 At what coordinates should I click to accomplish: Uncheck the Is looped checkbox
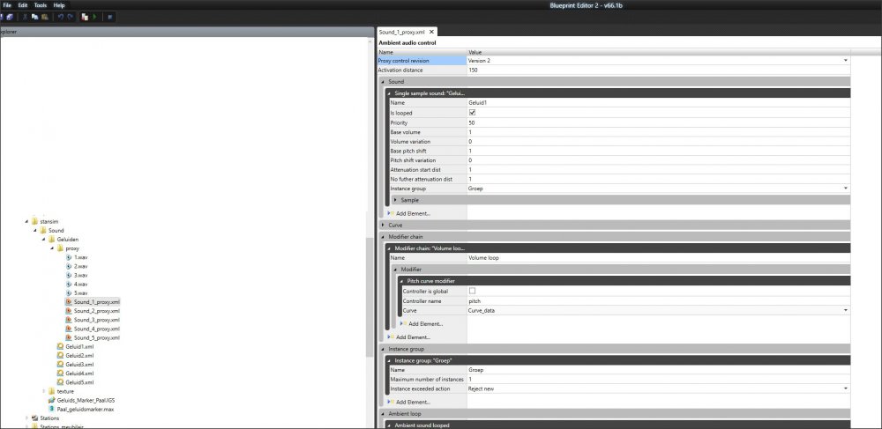tap(473, 114)
